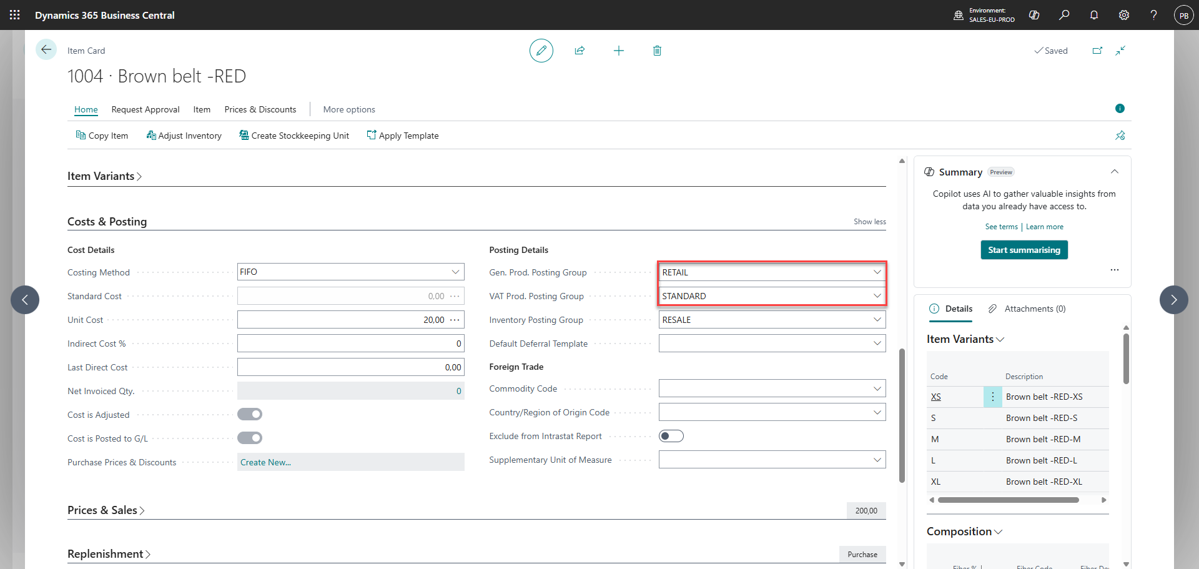The image size is (1199, 569).
Task: Open Default Deferral Template dropdown
Action: coord(877,344)
